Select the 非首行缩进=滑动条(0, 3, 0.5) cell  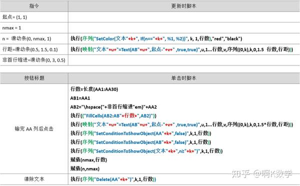click(x=34, y=60)
